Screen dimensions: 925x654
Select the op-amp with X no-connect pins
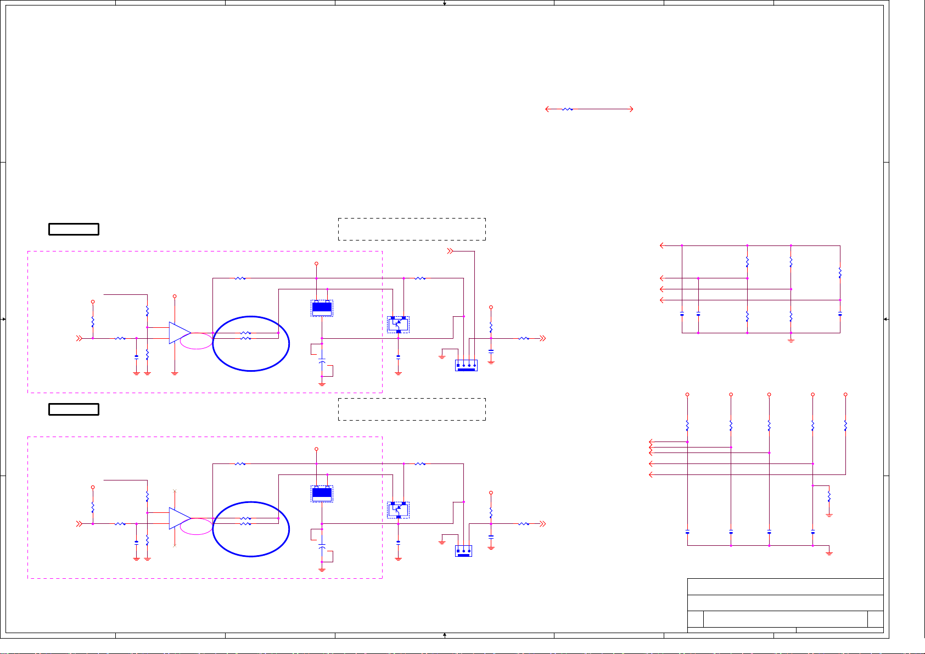(180, 518)
